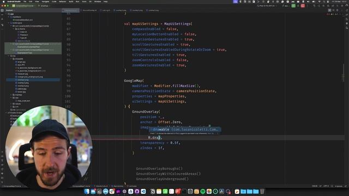Switch to the overlay3.png editor tab
The height and width of the screenshot is (196, 349).
point(153,10)
